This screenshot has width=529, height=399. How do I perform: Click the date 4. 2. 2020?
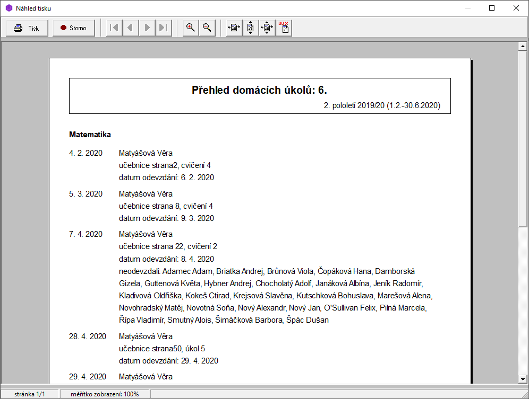pyautogui.click(x=86, y=153)
